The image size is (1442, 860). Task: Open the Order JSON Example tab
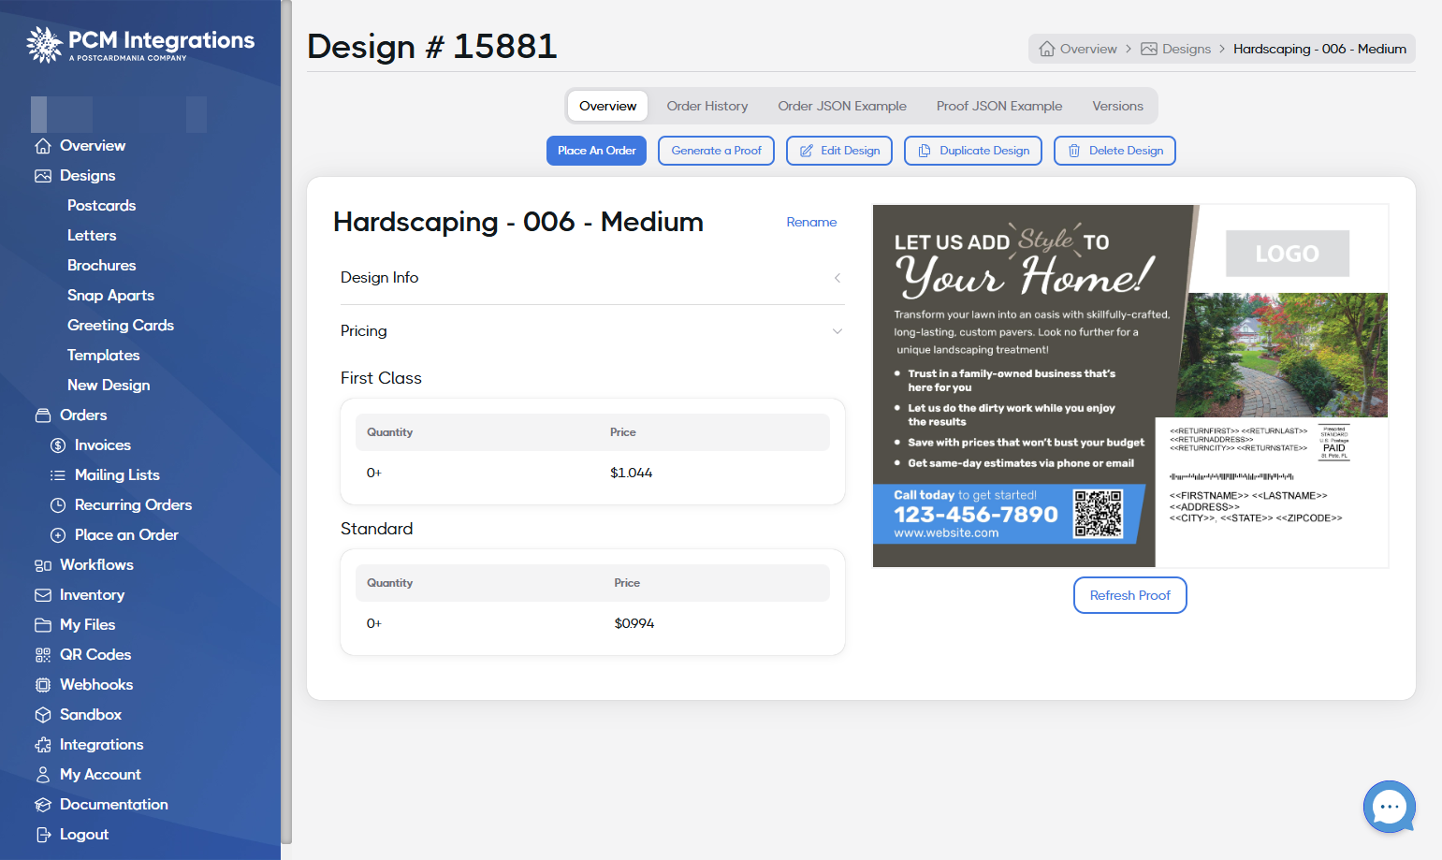842,106
